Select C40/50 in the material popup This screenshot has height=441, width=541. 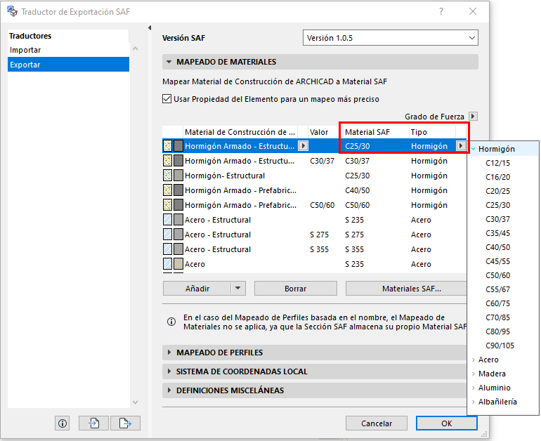click(x=497, y=247)
